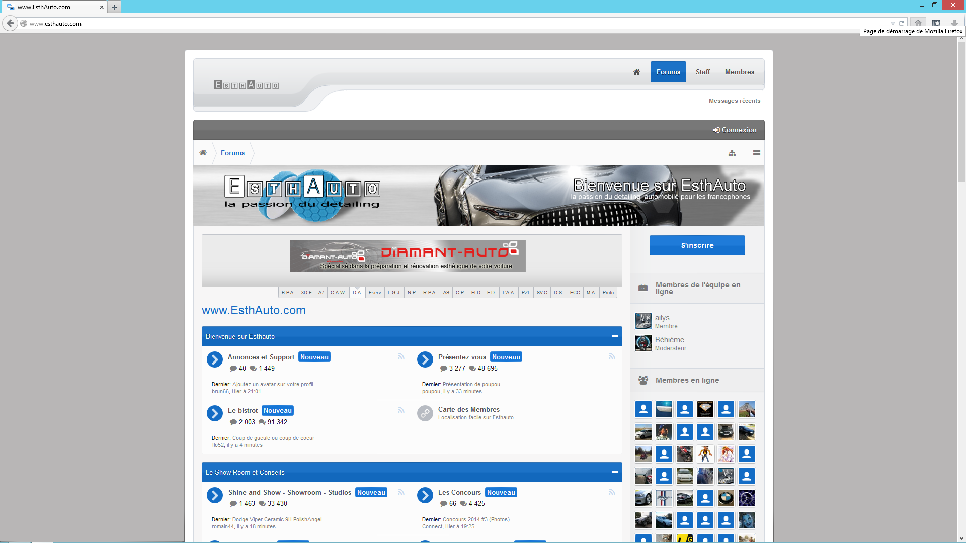966x543 pixels.
Task: Open the Firefox bookmarks toolbar button
Action: (x=936, y=23)
